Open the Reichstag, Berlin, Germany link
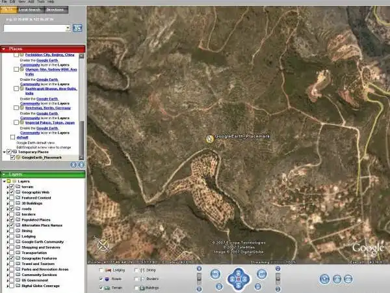The image size is (390, 293). pos(48,108)
